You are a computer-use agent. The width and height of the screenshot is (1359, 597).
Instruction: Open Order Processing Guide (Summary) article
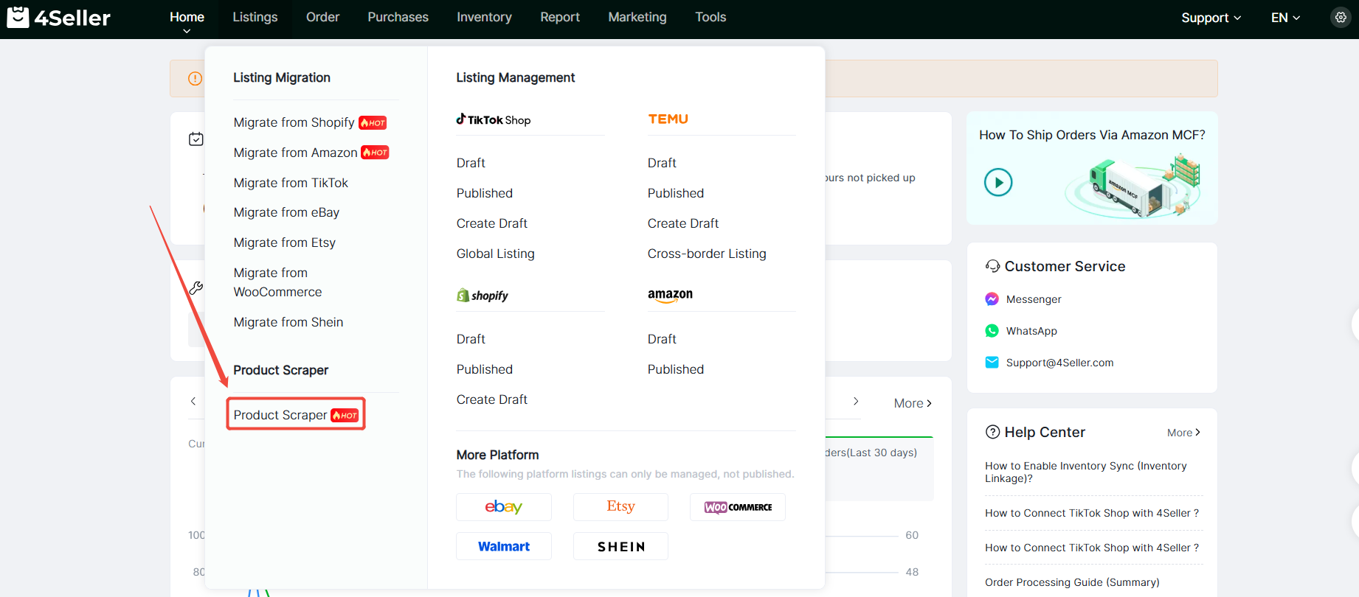tap(1072, 582)
